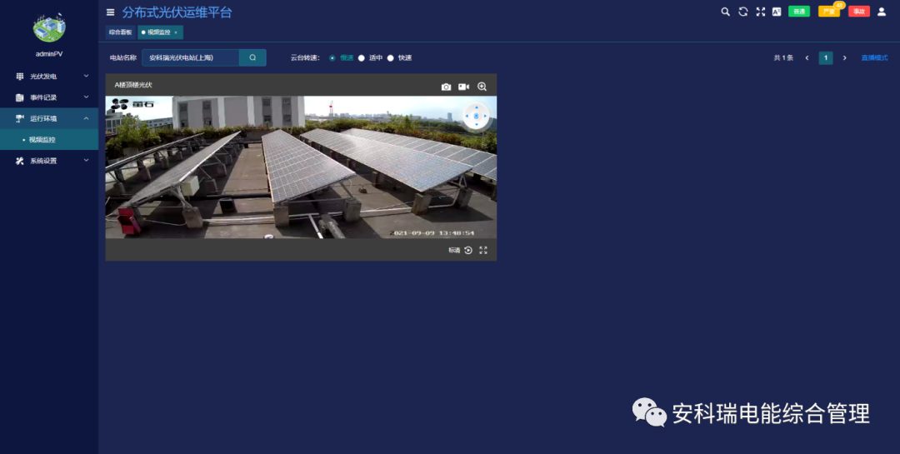
Task: Select page 1 in pagination
Action: [x=826, y=58]
